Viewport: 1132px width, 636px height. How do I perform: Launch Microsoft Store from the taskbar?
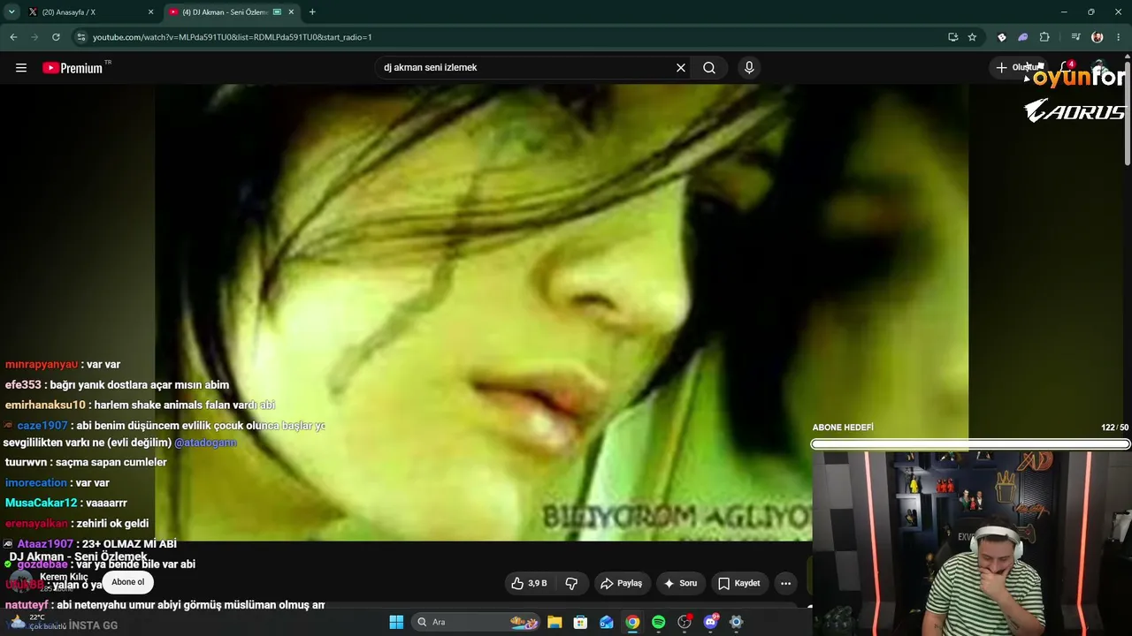point(580,622)
